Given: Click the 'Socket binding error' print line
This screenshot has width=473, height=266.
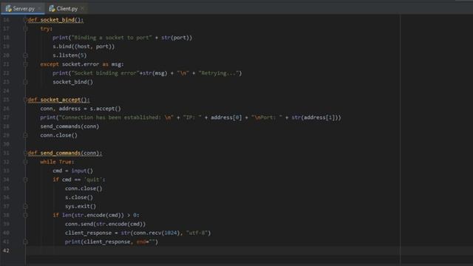Looking at the screenshot, I should click(147, 73).
